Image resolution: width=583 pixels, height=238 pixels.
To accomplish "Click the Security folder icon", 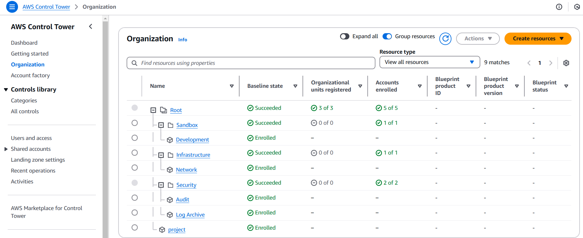I will pyautogui.click(x=170, y=185).
